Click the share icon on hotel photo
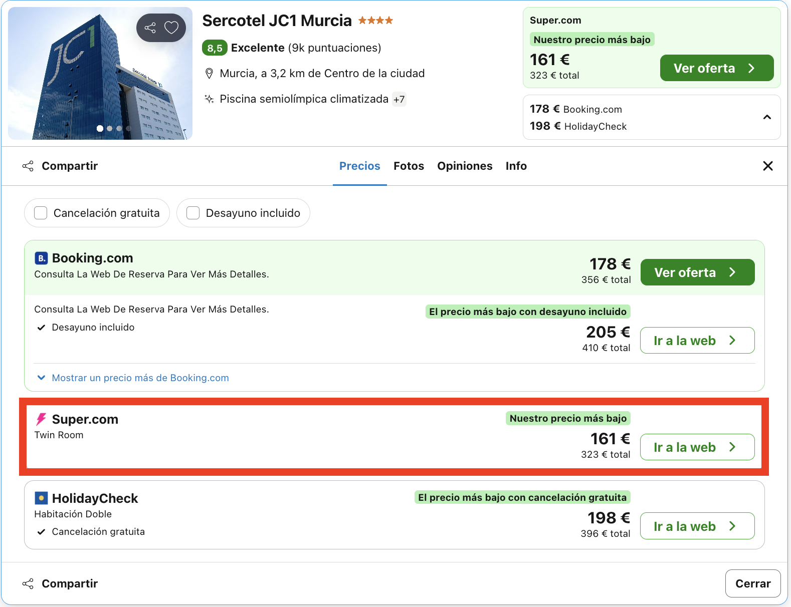Screen dimensions: 791x607 tap(150, 28)
